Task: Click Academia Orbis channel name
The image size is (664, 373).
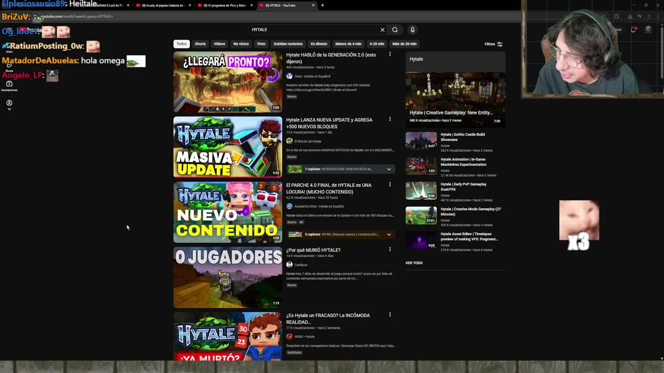Action: pos(319,206)
